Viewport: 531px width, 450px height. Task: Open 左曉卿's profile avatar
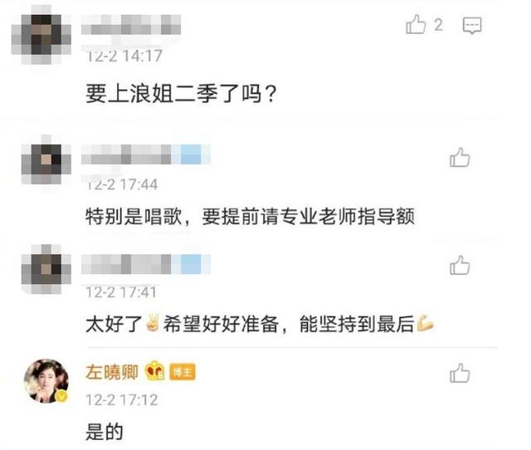click(x=46, y=381)
